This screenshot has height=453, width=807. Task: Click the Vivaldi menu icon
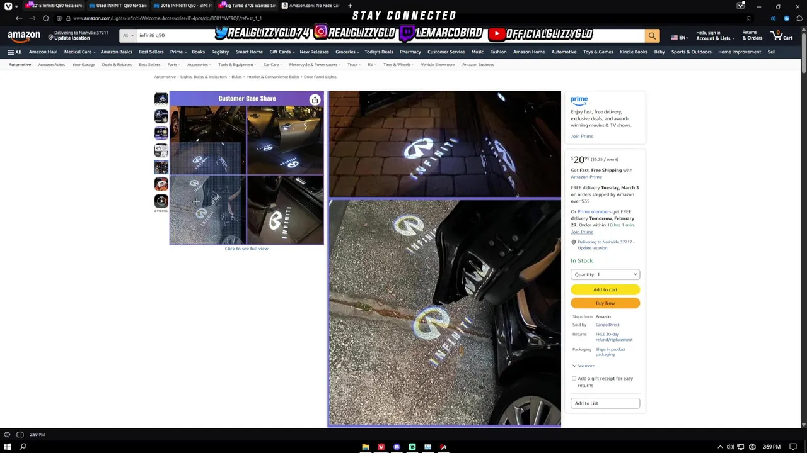[8, 6]
